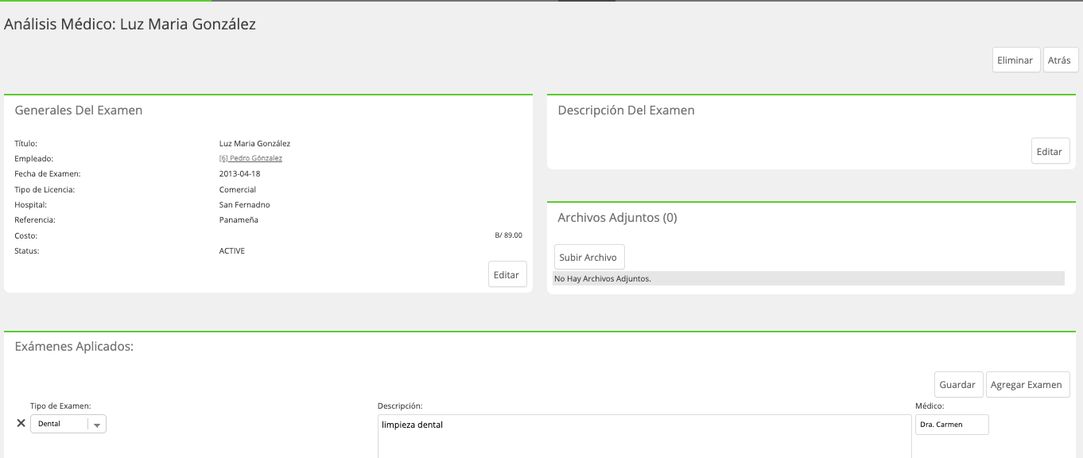1083x458 pixels.
Task: Click the Costo label
Action: (x=26, y=236)
